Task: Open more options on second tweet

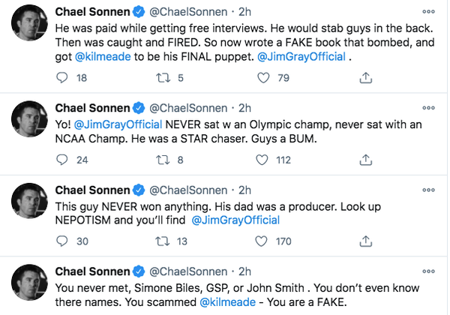Action: tap(427, 107)
